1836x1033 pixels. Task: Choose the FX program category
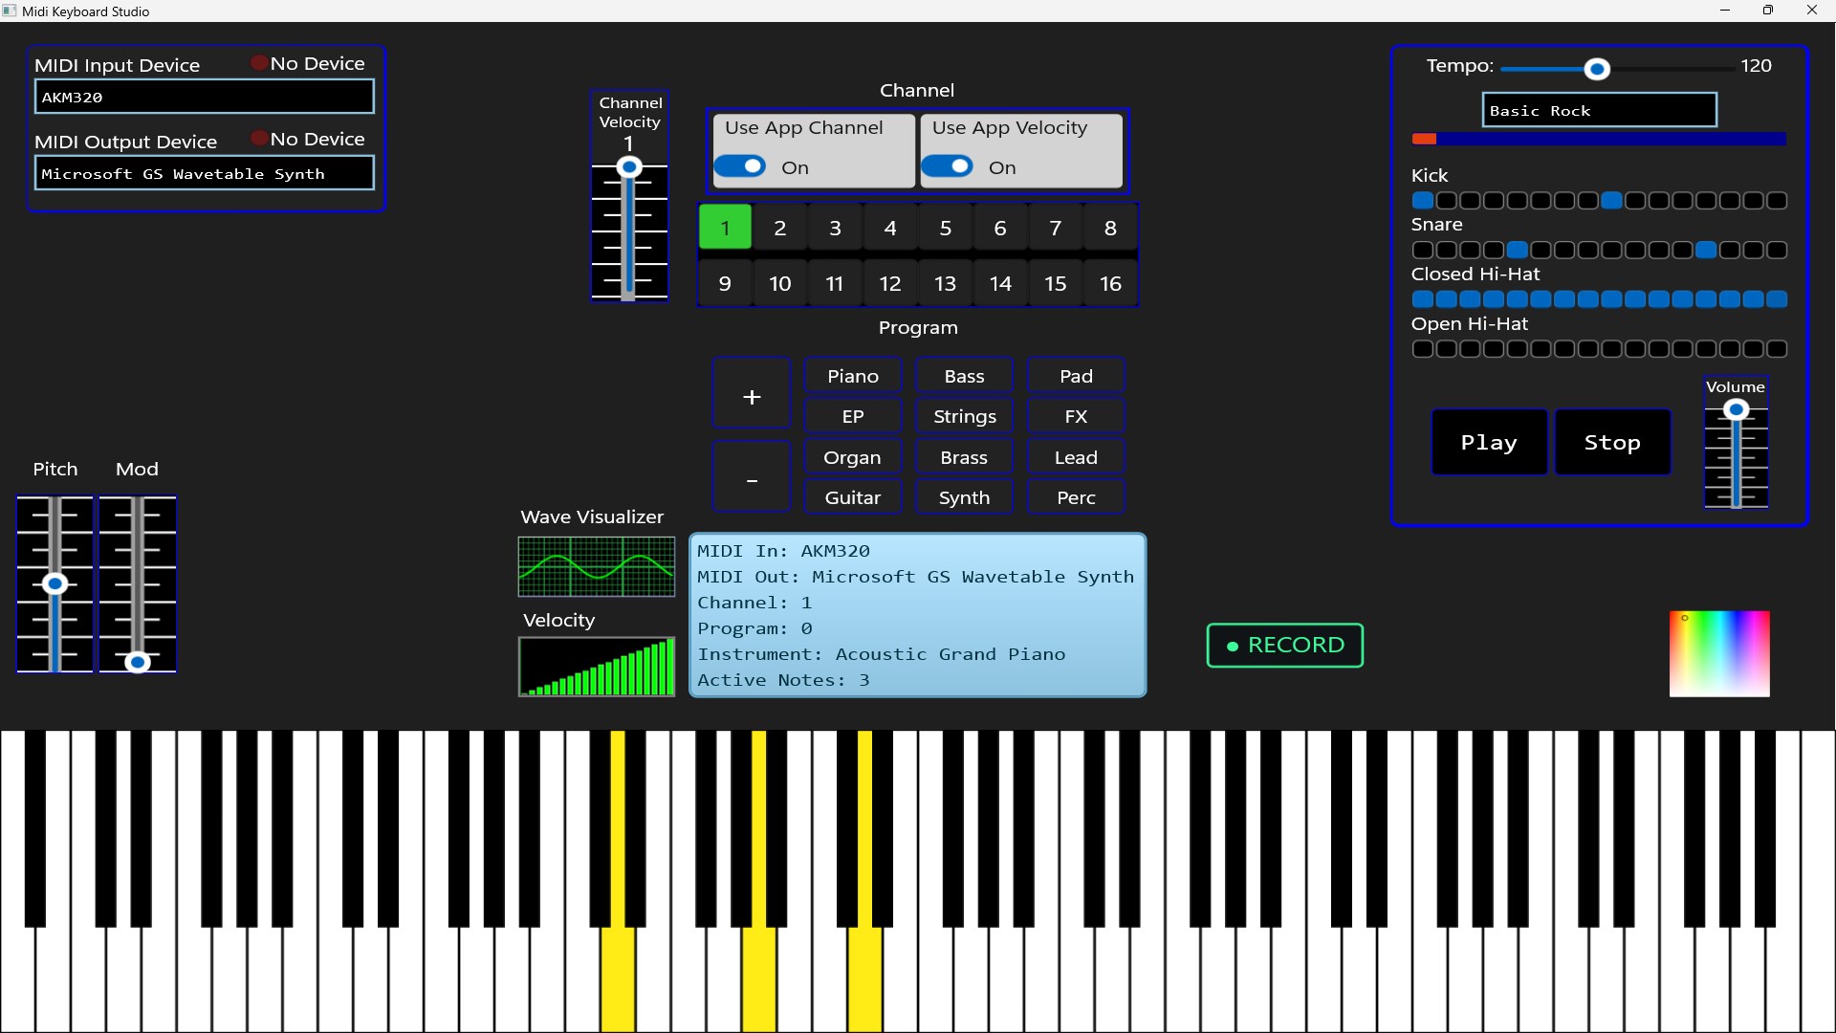click(x=1077, y=416)
